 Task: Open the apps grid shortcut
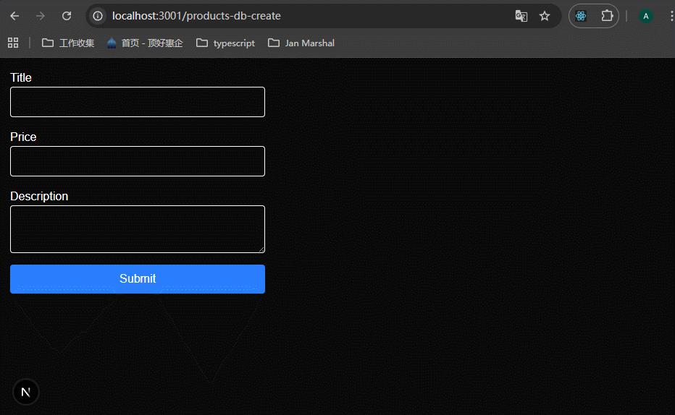pos(13,43)
